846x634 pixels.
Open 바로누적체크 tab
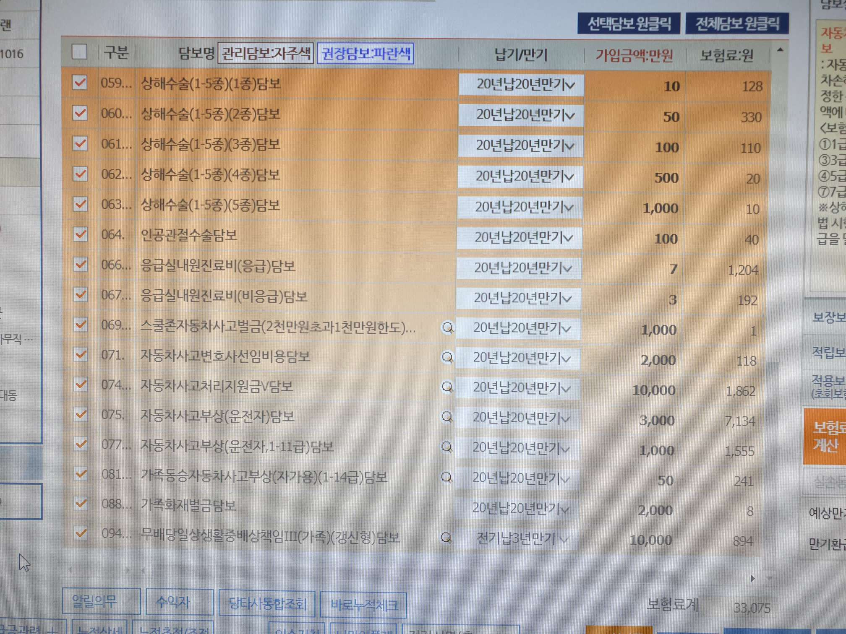(363, 605)
